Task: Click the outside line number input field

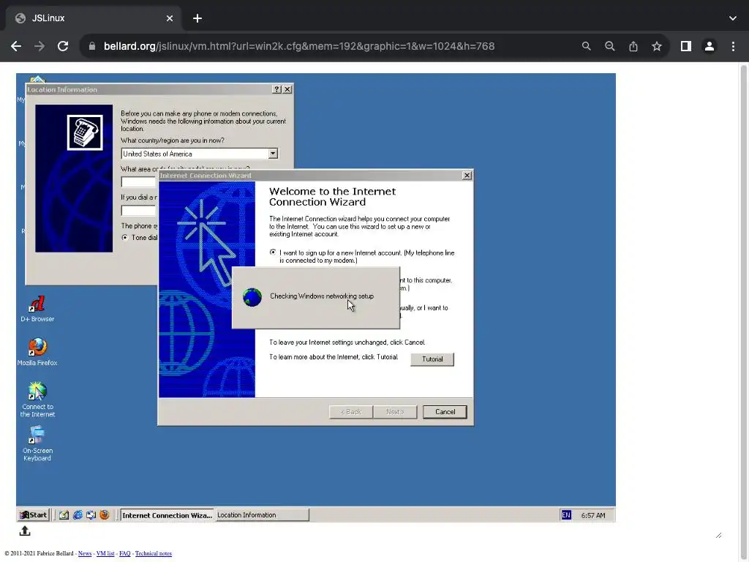Action: [139, 210]
